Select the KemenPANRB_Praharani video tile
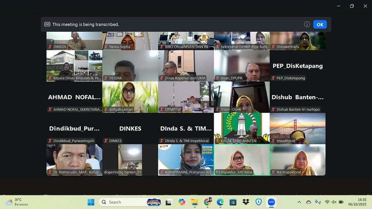This screenshot has width=372, height=209. click(x=186, y=159)
